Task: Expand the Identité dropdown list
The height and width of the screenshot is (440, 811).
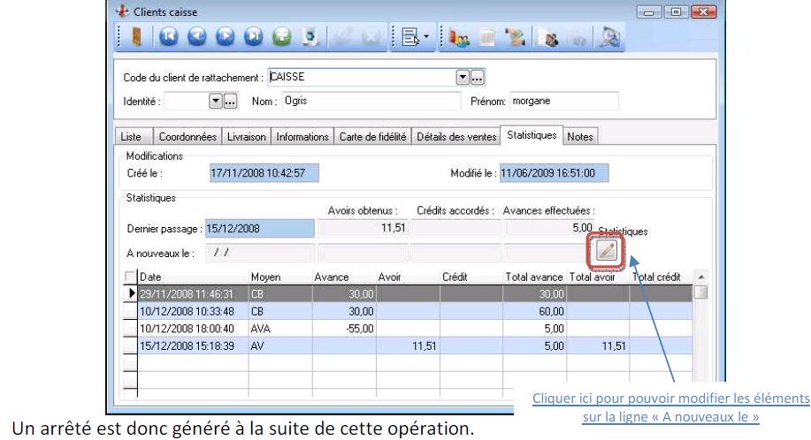Action: (x=214, y=100)
